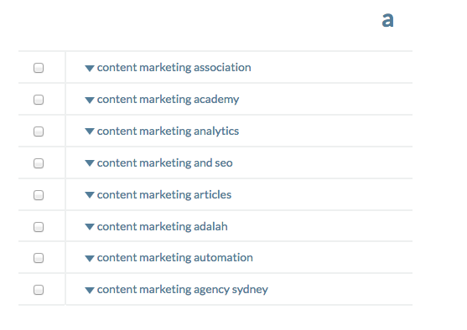
Task: Check the box for content marketing association
Action: pos(39,68)
